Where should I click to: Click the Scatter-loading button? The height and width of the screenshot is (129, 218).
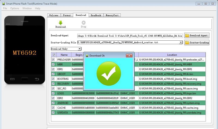tap(197, 43)
